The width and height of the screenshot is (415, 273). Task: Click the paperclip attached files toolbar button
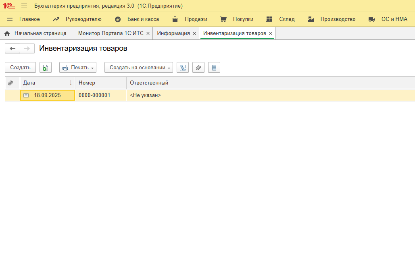198,68
